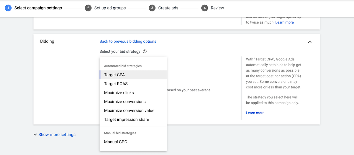Choose Maximize conversion value
Image resolution: width=354 pixels, height=155 pixels.
pyautogui.click(x=129, y=111)
